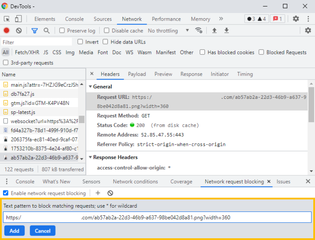Uncheck Enable network request blocking

pos(6,193)
